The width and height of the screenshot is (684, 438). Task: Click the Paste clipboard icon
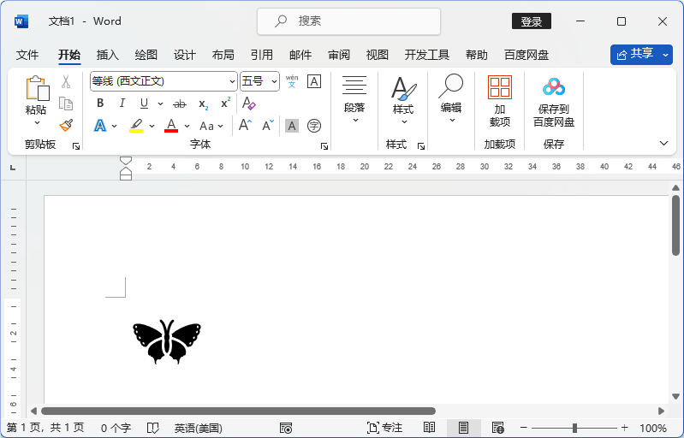pos(37,88)
